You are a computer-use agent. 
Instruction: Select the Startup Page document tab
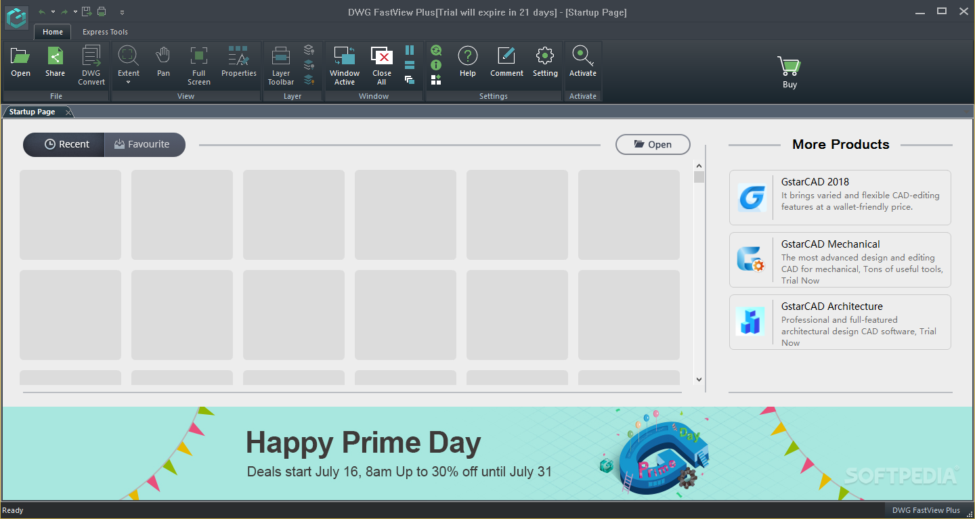click(32, 112)
